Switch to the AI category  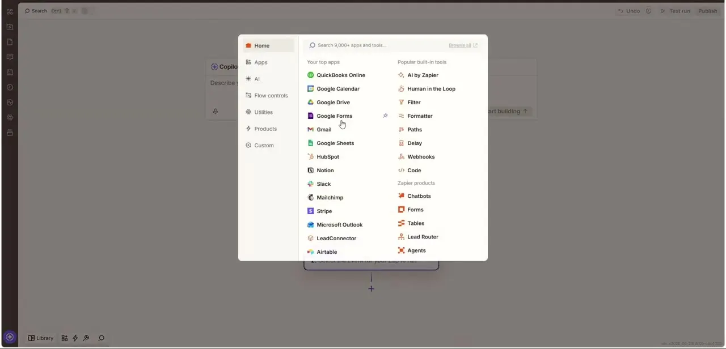(x=268, y=79)
